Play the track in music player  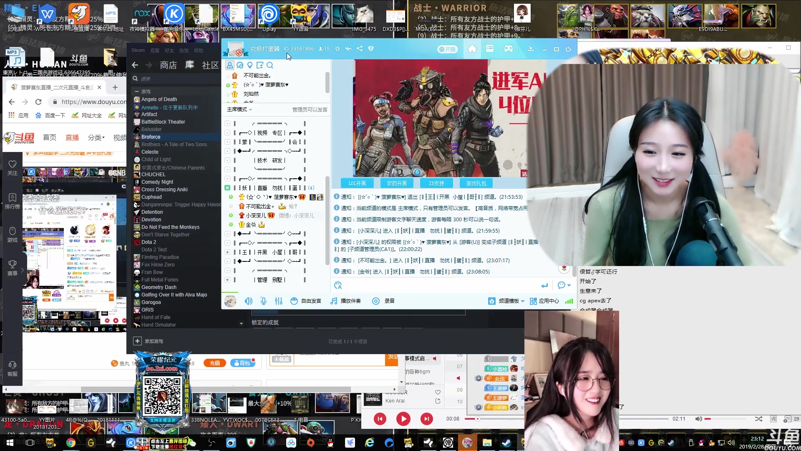pos(403,419)
